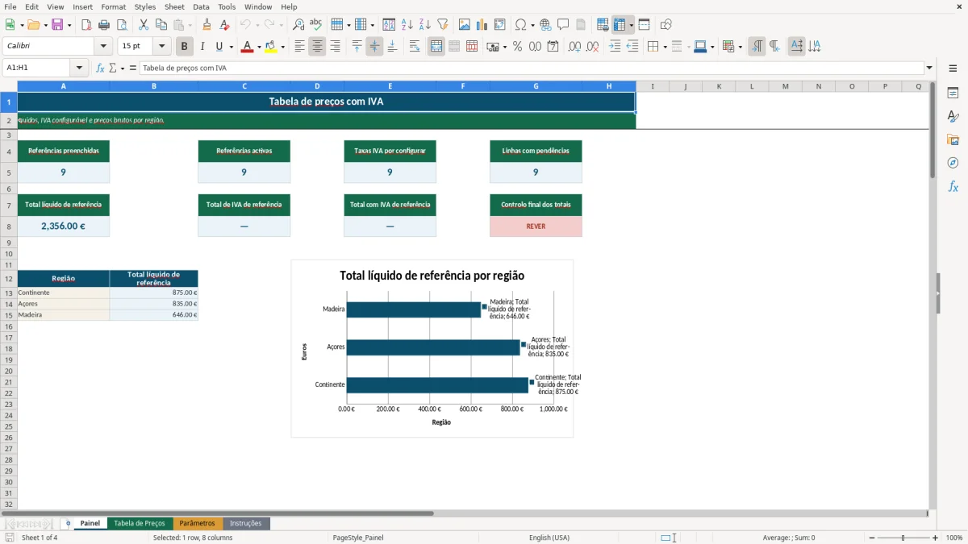Open the Background Color dropdown arrow

click(x=283, y=47)
